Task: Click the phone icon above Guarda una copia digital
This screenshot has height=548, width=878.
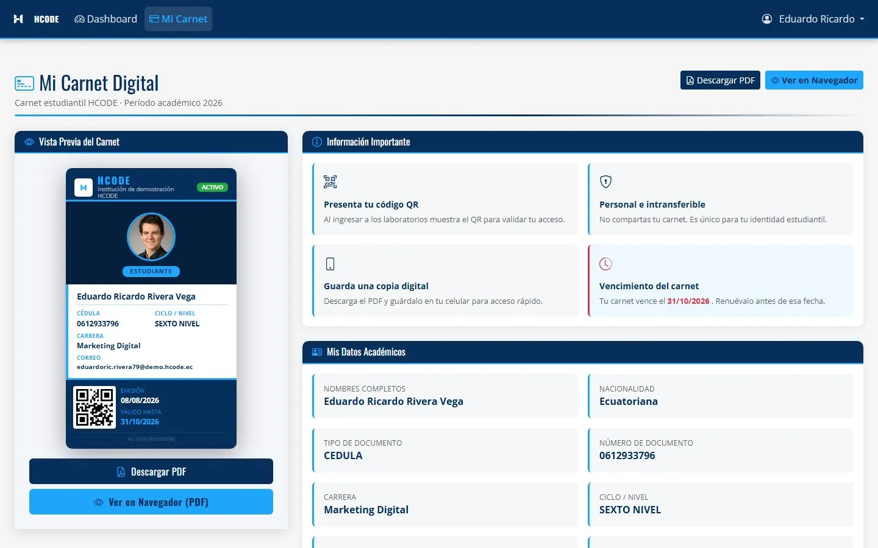Action: click(330, 264)
